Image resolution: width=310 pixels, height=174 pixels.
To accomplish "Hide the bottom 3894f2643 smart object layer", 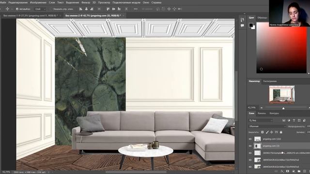I will (250, 167).
